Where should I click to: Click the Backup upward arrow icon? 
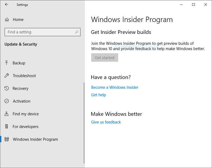coord(6,63)
